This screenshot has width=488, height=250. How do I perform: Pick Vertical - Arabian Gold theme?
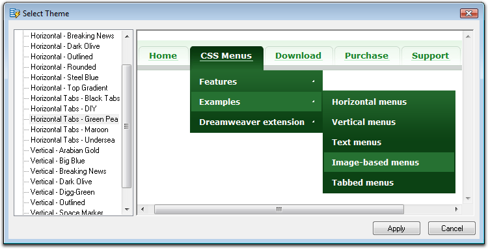(64, 150)
